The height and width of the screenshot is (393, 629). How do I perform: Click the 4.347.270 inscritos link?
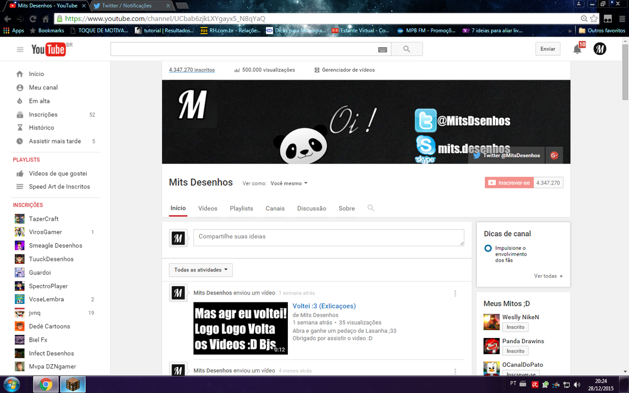[x=191, y=70]
